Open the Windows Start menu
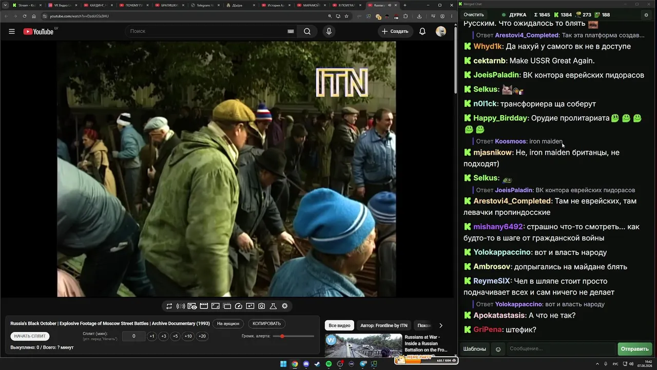 click(283, 364)
